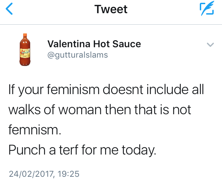Tap the first line starting "If your feminism"
This screenshot has width=222, height=183.
[x=106, y=90]
